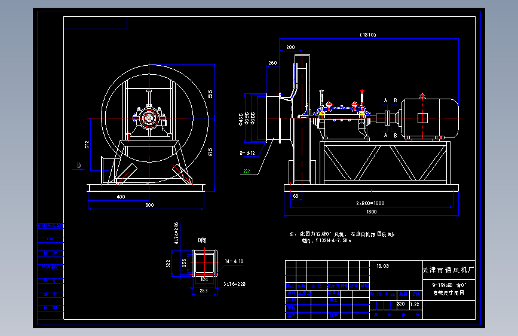
Task: Click the 572 vertical dimension
Action: 87,145
